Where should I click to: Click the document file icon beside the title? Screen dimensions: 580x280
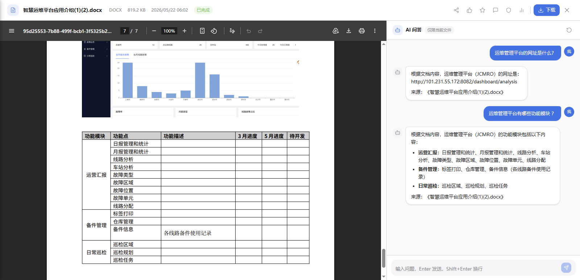tap(13, 10)
